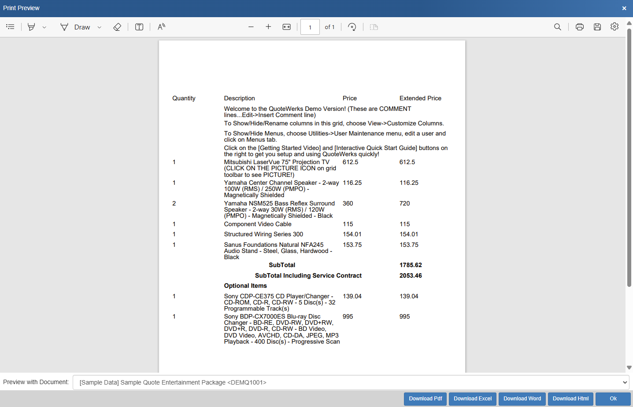Start Read Aloud

(161, 27)
